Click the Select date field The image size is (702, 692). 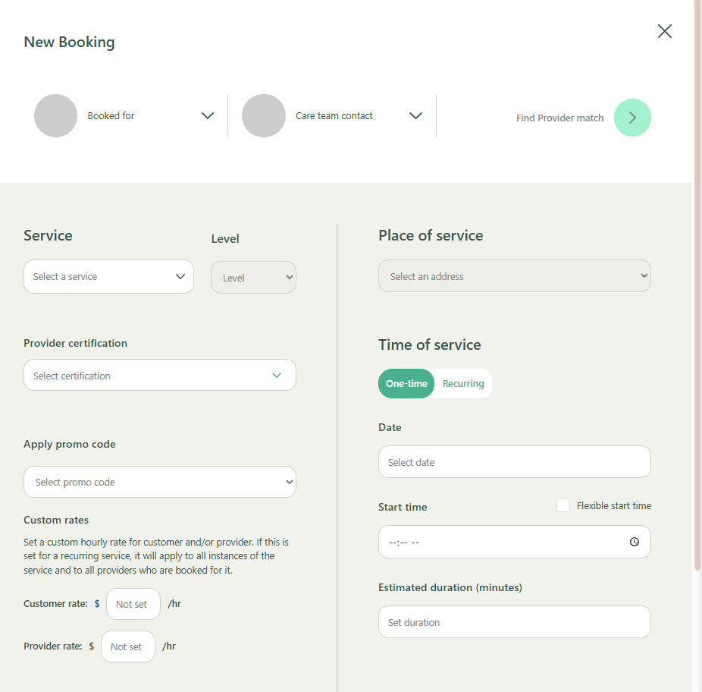point(514,462)
